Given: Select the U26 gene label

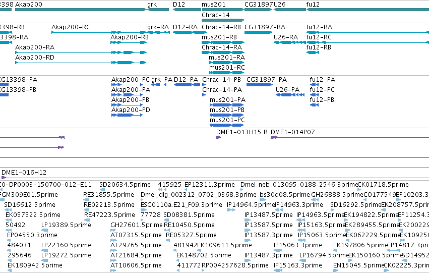Looking at the screenshot, I should tap(280, 5).
